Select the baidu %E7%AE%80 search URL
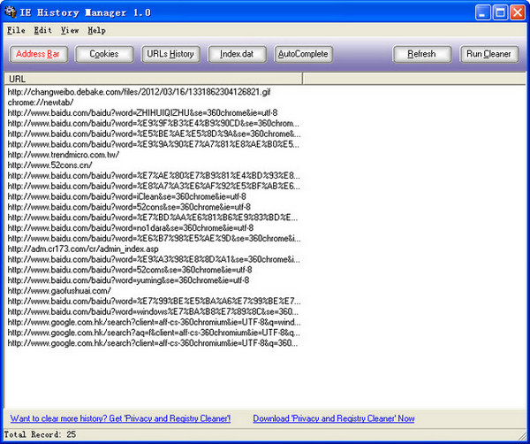Screen dimensions: 530x444 (x=154, y=176)
